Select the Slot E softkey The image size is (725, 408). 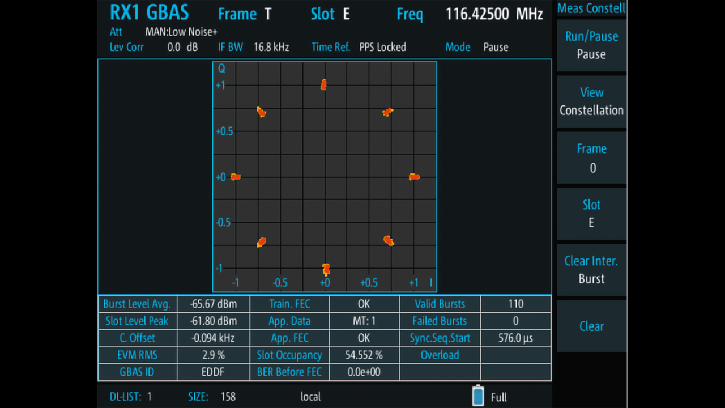tap(591, 214)
